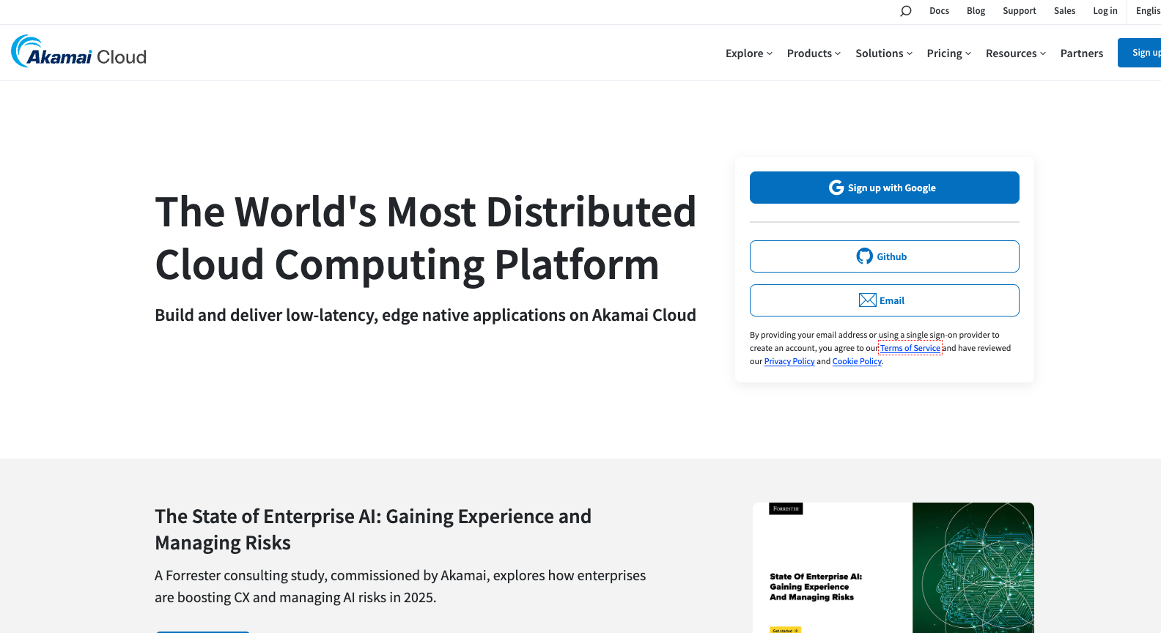Open the Cookie Policy link
This screenshot has height=633, width=1161.
pos(857,361)
